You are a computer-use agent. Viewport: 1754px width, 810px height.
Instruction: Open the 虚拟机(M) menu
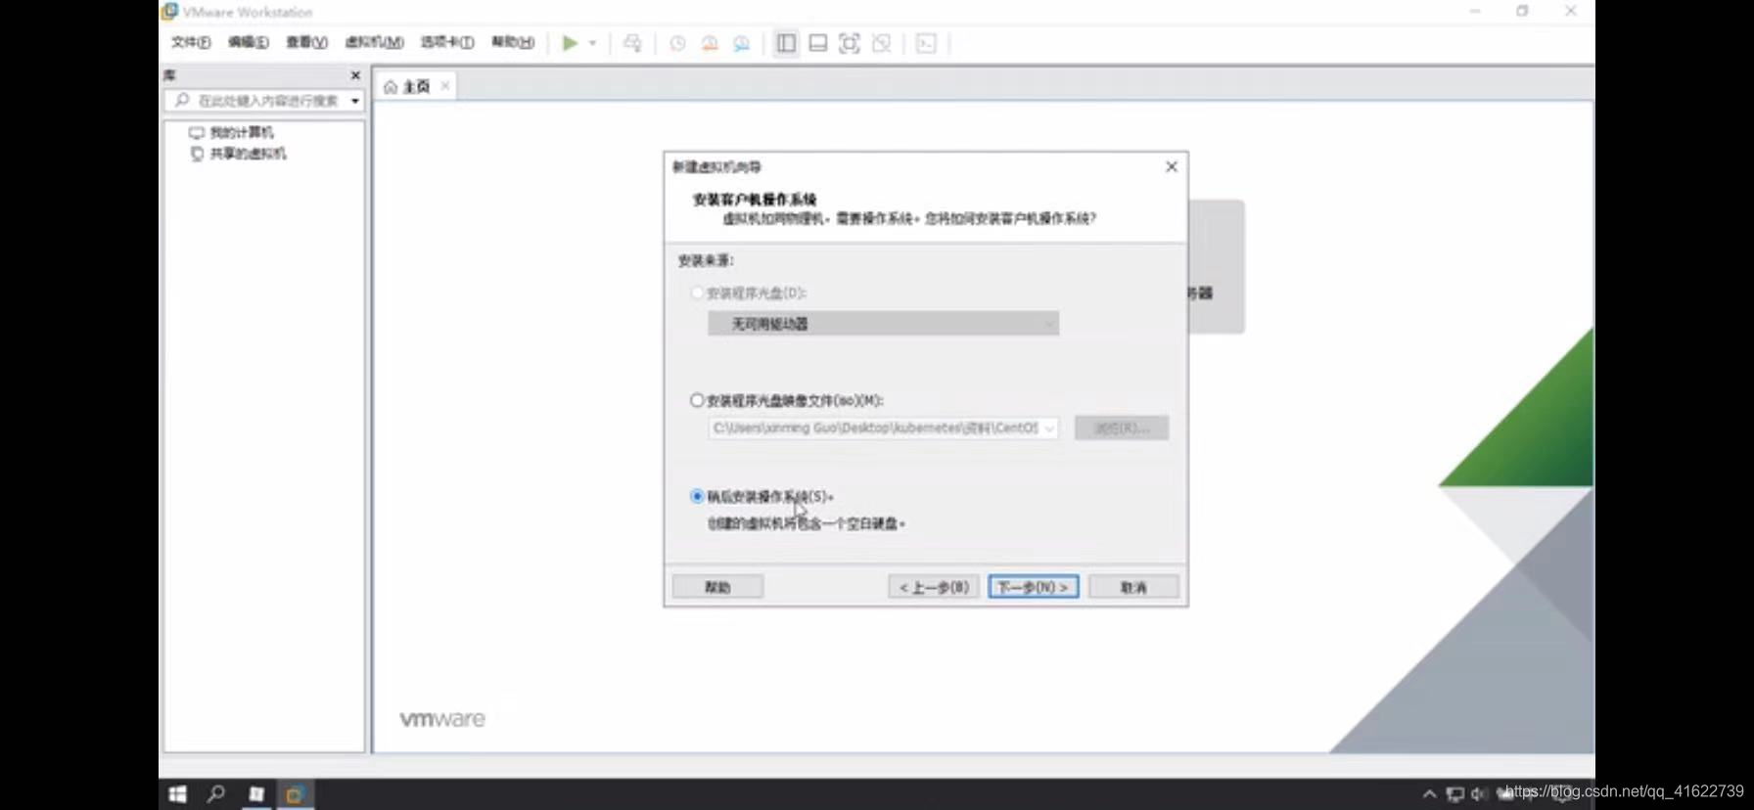coord(374,42)
